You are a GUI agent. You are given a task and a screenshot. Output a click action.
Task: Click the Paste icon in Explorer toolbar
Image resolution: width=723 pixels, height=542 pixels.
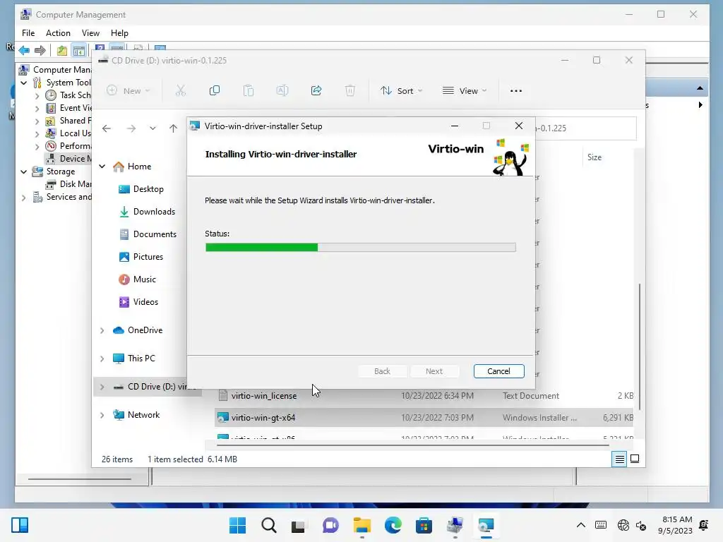click(x=249, y=91)
